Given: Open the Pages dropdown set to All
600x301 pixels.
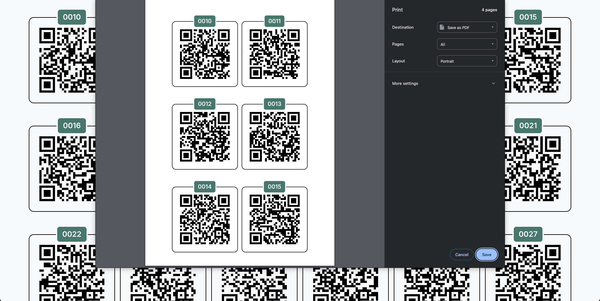Looking at the screenshot, I should 467,44.
